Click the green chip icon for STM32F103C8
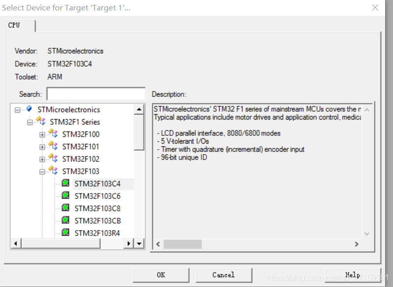Image resolution: width=393 pixels, height=287 pixels. pos(65,207)
